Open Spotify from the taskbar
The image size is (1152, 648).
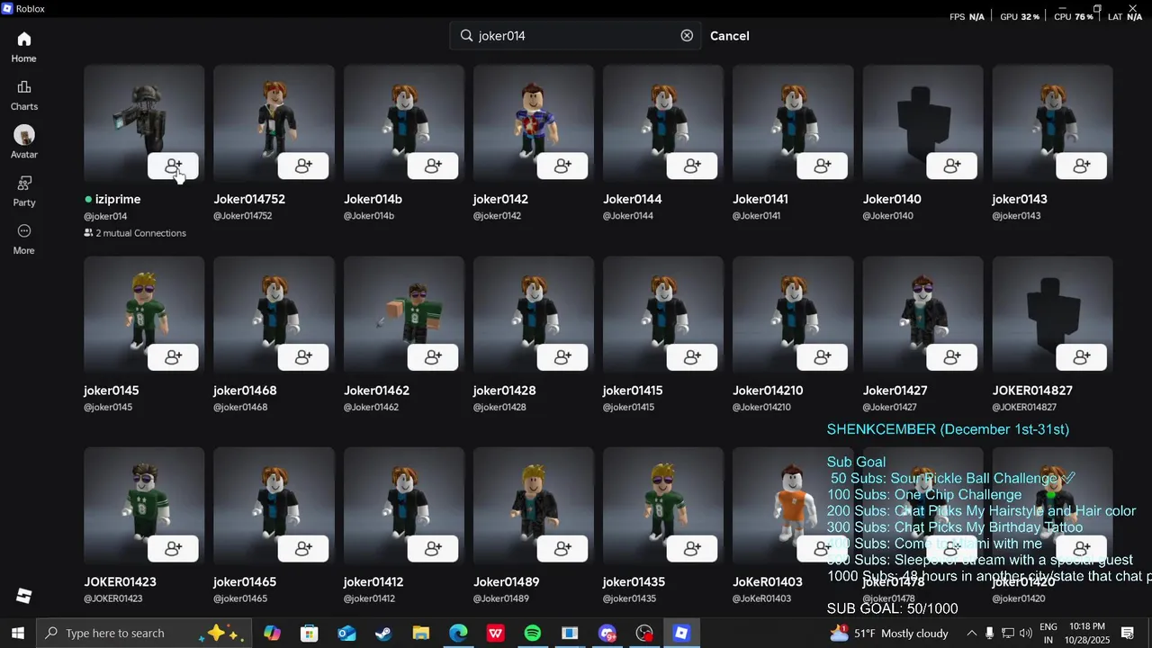(x=533, y=634)
